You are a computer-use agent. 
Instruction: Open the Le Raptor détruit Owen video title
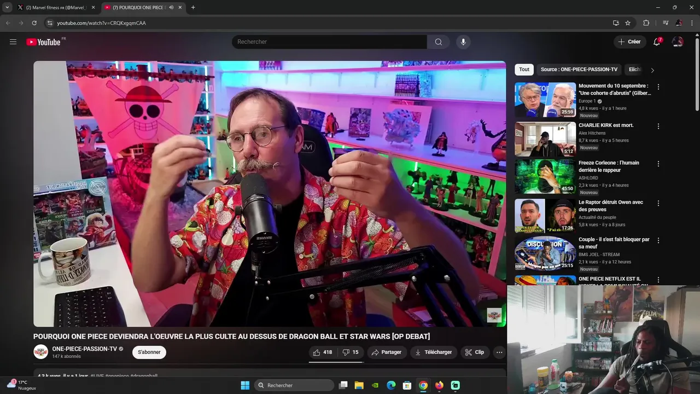pos(611,206)
